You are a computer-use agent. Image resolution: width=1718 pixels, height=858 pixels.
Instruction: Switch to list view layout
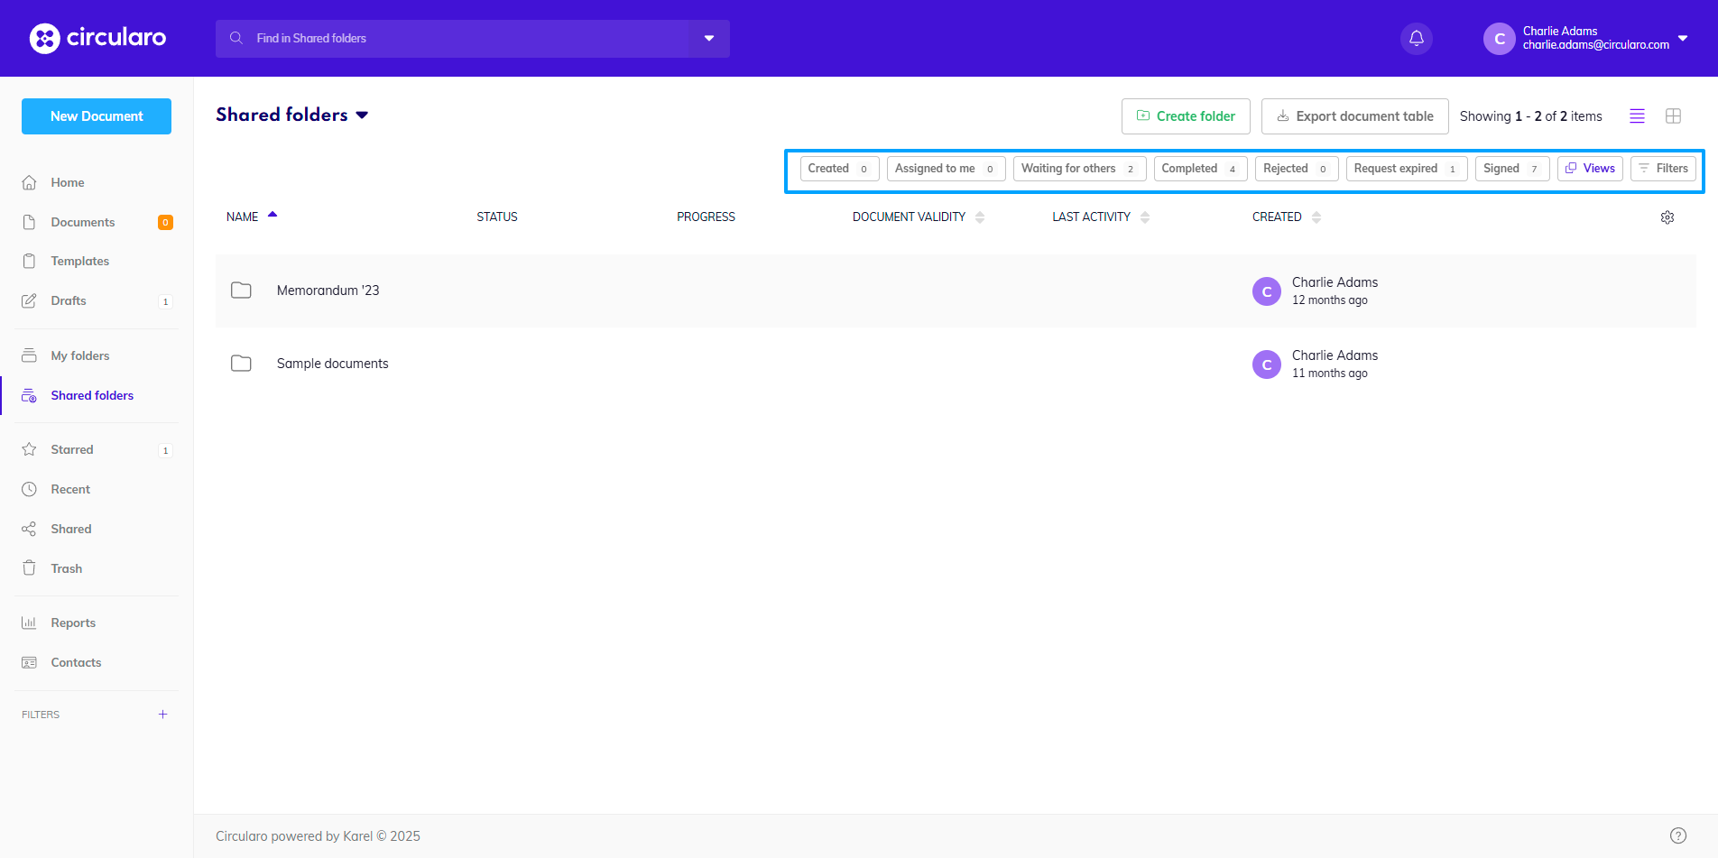point(1637,116)
